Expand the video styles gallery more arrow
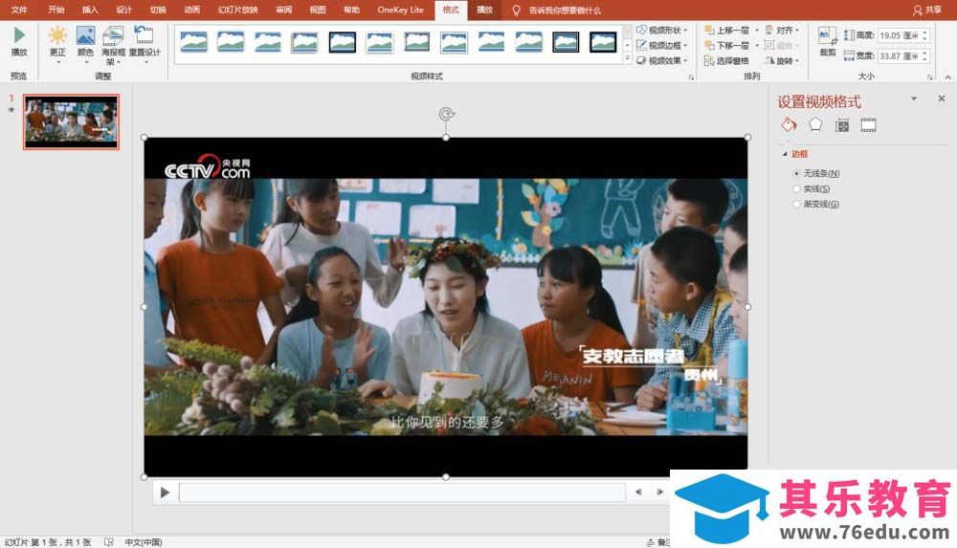This screenshot has height=548, width=957. pos(627,58)
